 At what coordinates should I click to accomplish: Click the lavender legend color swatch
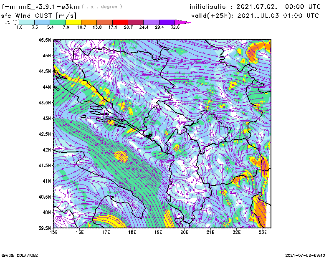tap(152, 22)
